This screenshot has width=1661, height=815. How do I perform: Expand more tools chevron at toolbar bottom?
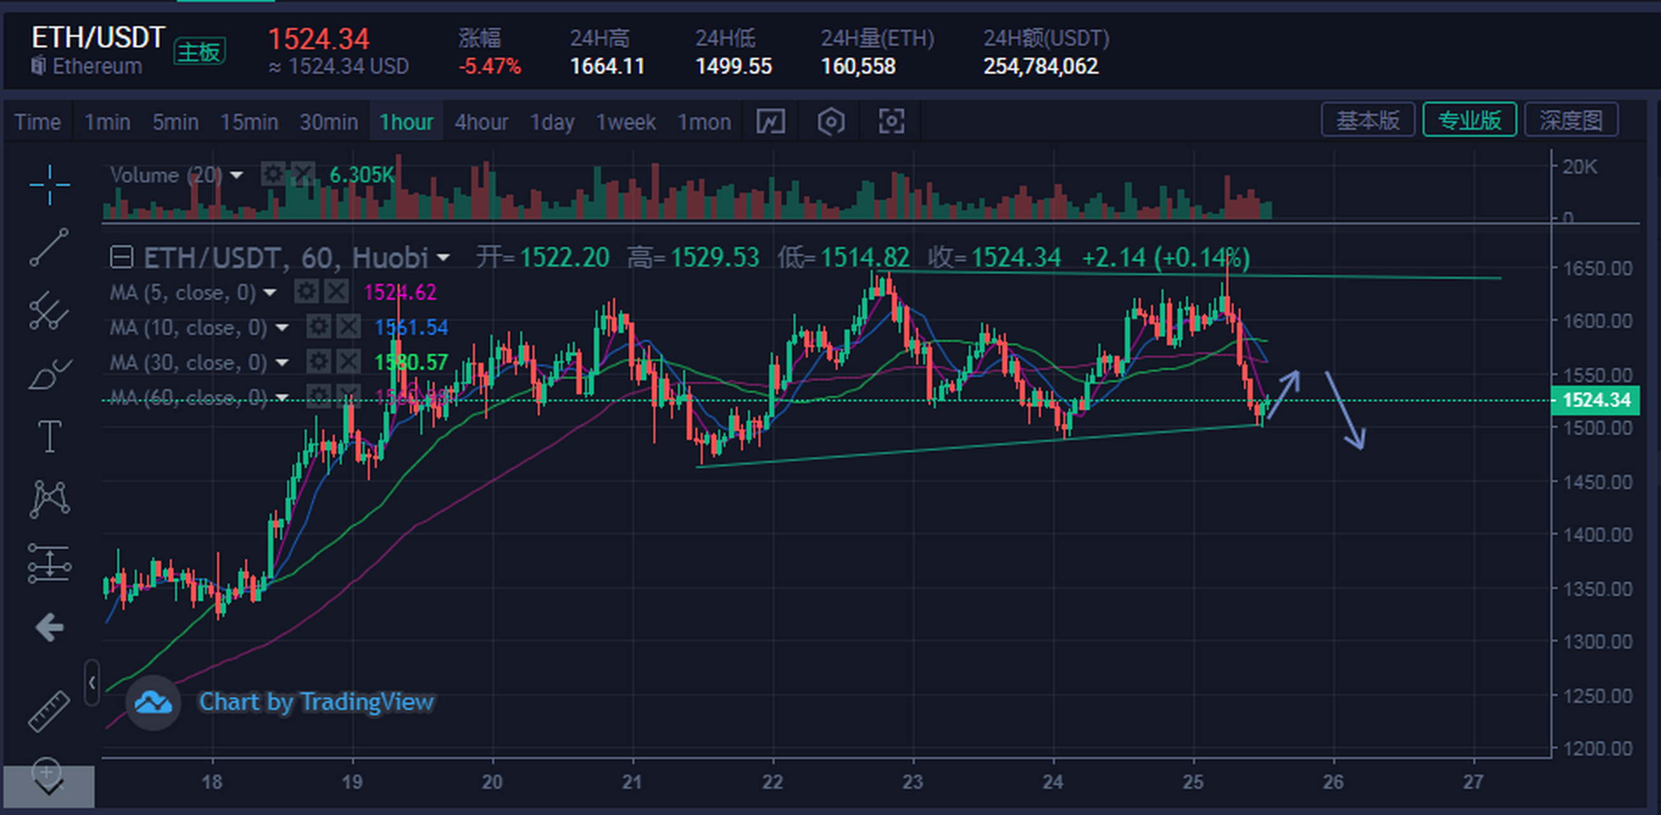(x=49, y=787)
